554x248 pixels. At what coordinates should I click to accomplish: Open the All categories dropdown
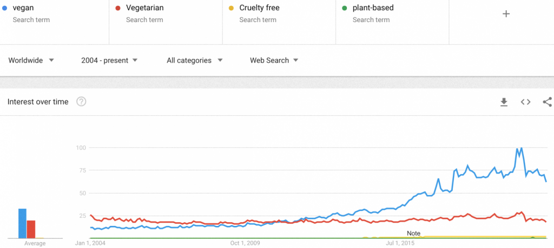tap(195, 60)
